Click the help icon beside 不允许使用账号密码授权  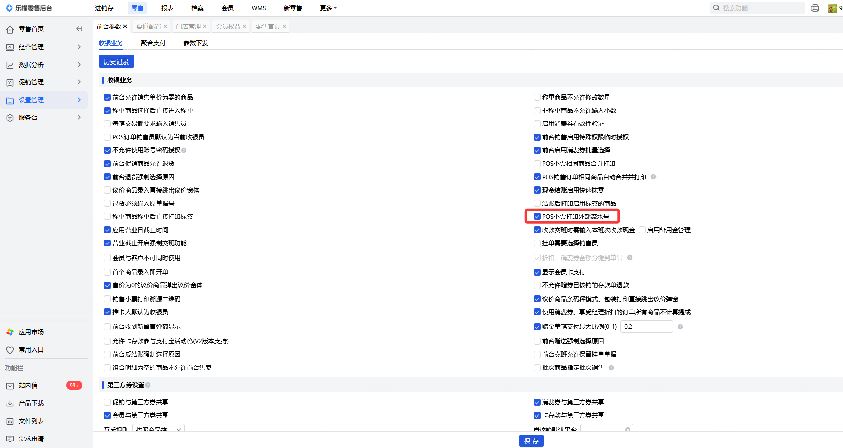click(x=184, y=150)
